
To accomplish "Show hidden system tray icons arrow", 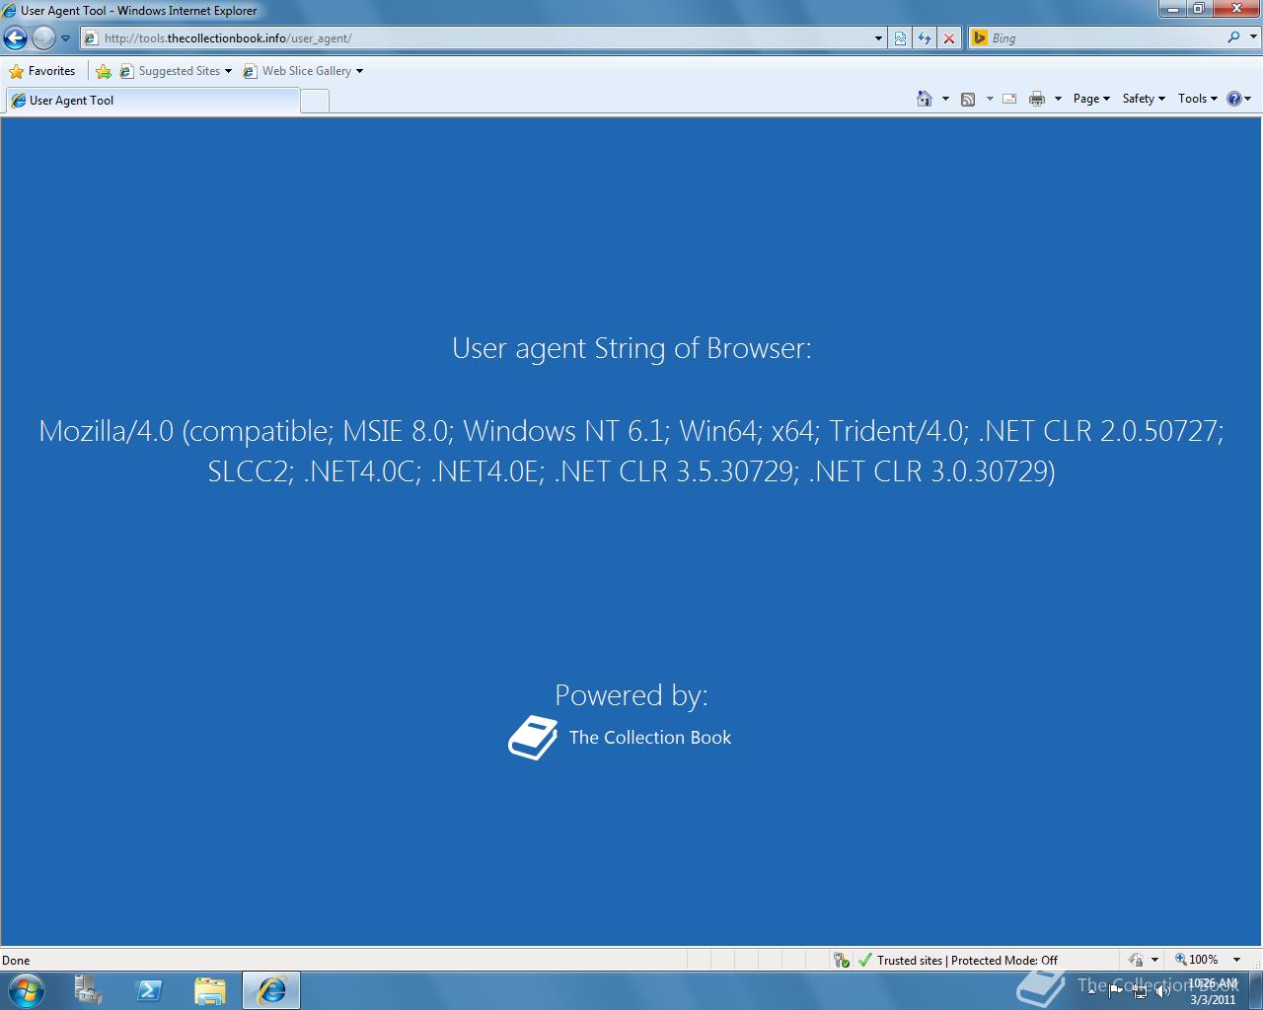I will coord(1091,990).
